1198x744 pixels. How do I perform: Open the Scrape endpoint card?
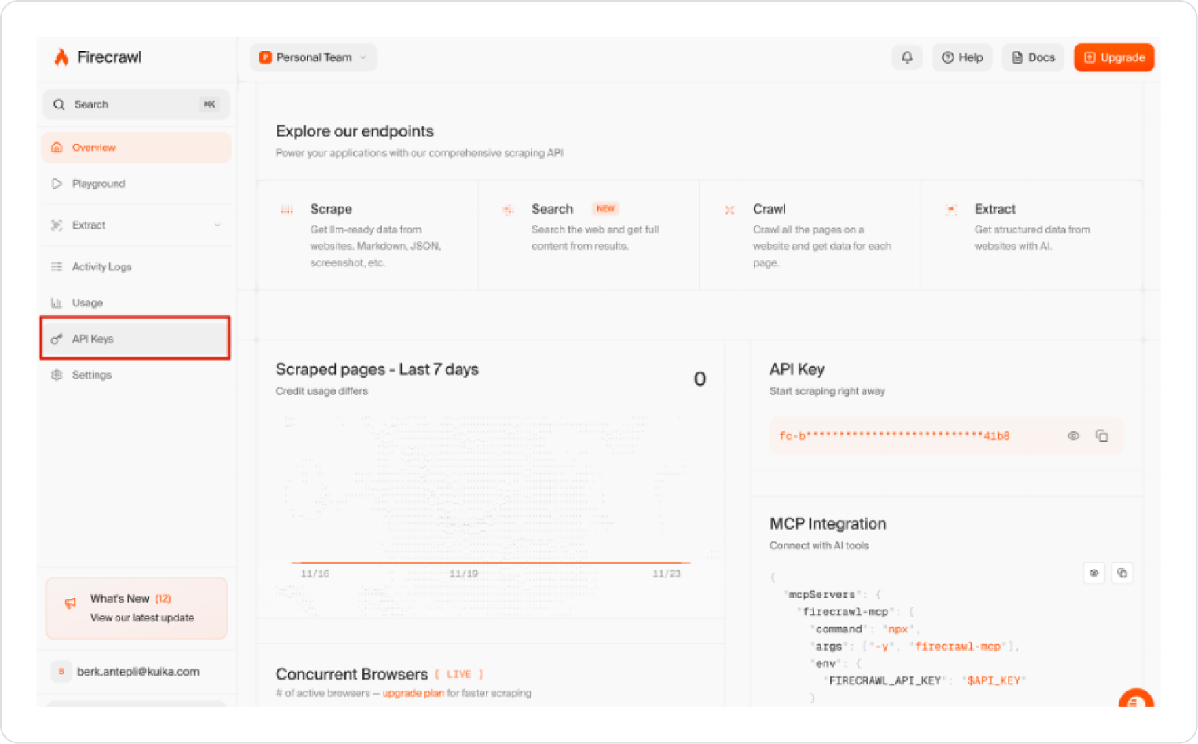click(368, 236)
